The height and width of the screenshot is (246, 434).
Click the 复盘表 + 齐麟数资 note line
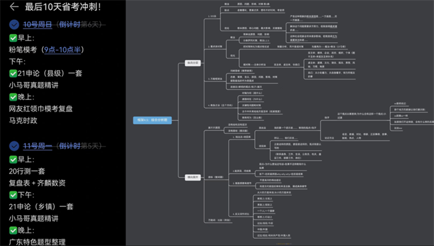(37, 183)
